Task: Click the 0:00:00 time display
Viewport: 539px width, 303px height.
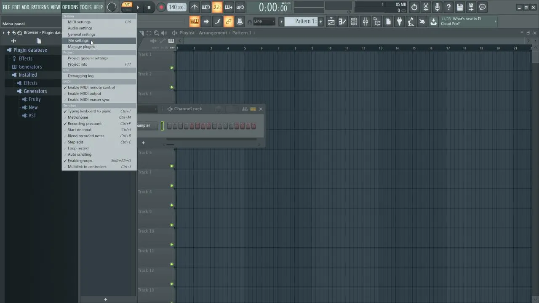Action: point(273,7)
